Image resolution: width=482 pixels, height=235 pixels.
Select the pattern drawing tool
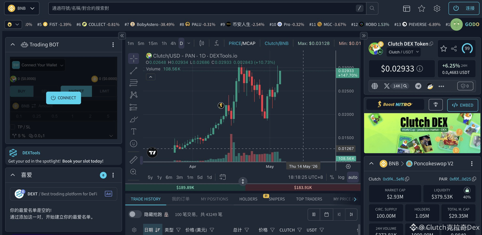[134, 95]
